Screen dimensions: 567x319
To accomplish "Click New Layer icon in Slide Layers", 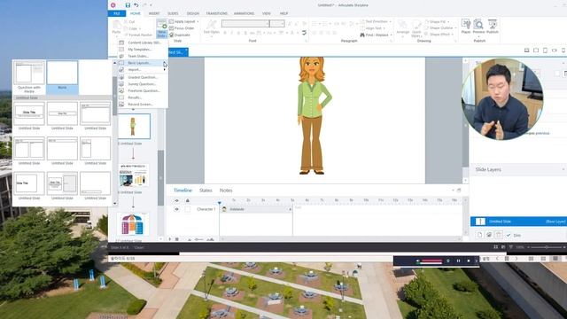I will coord(479,235).
